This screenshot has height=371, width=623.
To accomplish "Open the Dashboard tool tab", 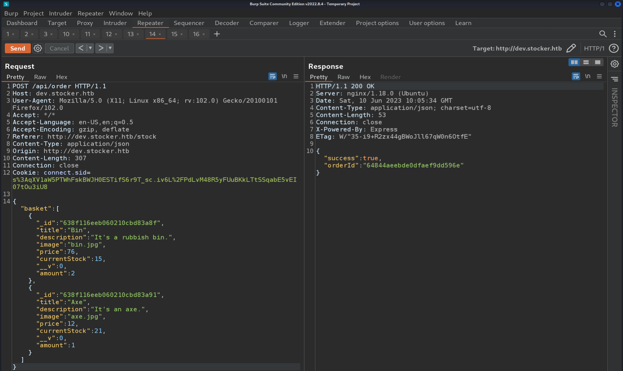I will tap(22, 23).
